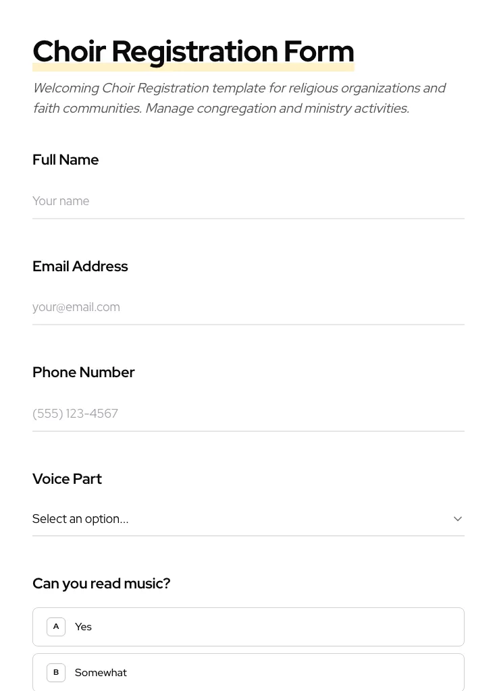Click the "your@email.com" placeholder text
497x691 pixels.
pos(76,307)
